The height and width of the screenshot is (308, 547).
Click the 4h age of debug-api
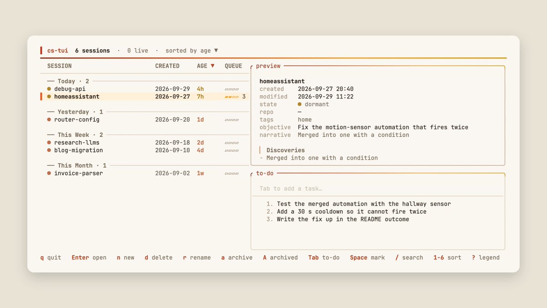(x=201, y=89)
